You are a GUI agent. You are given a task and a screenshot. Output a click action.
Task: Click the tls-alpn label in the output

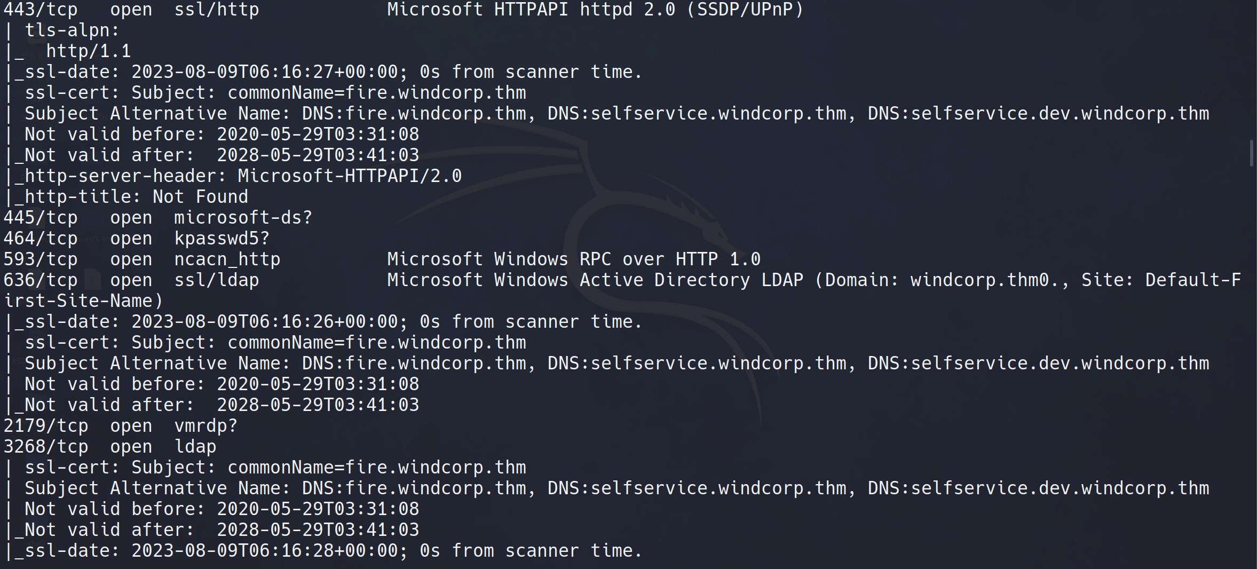pyautogui.click(x=72, y=30)
